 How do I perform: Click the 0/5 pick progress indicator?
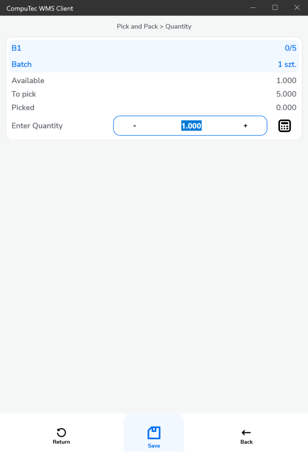click(290, 48)
